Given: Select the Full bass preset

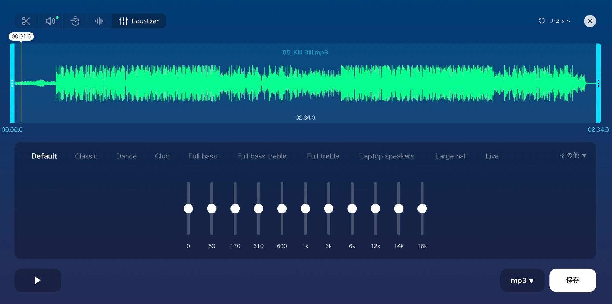Looking at the screenshot, I should tap(203, 156).
